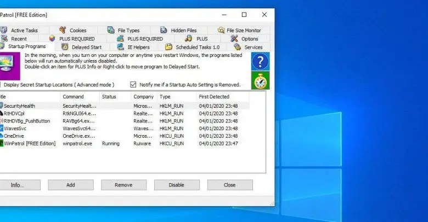Screen dimensions: 428x222
Task: Click the 04/01/2020 23:47 date cell
Action: (218, 143)
